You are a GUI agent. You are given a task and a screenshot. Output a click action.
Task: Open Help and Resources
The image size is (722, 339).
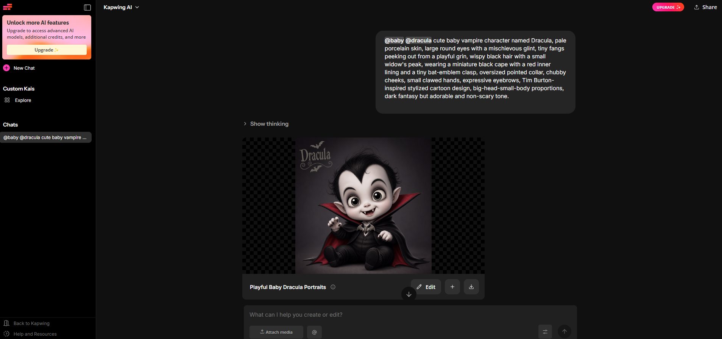[30, 334]
